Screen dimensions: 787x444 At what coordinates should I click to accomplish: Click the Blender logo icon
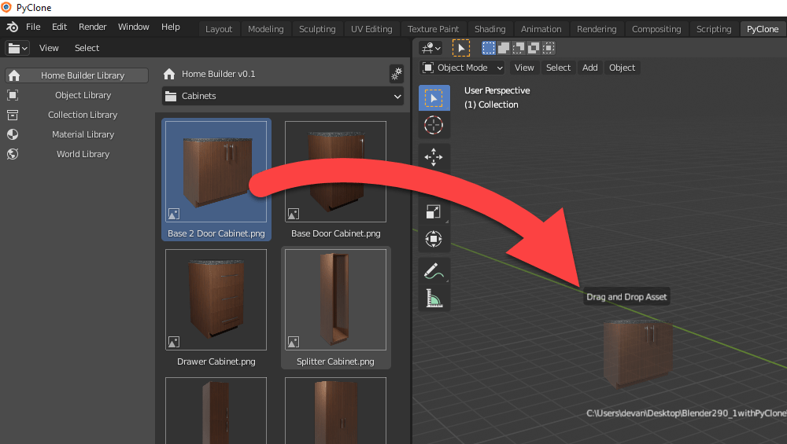13,27
